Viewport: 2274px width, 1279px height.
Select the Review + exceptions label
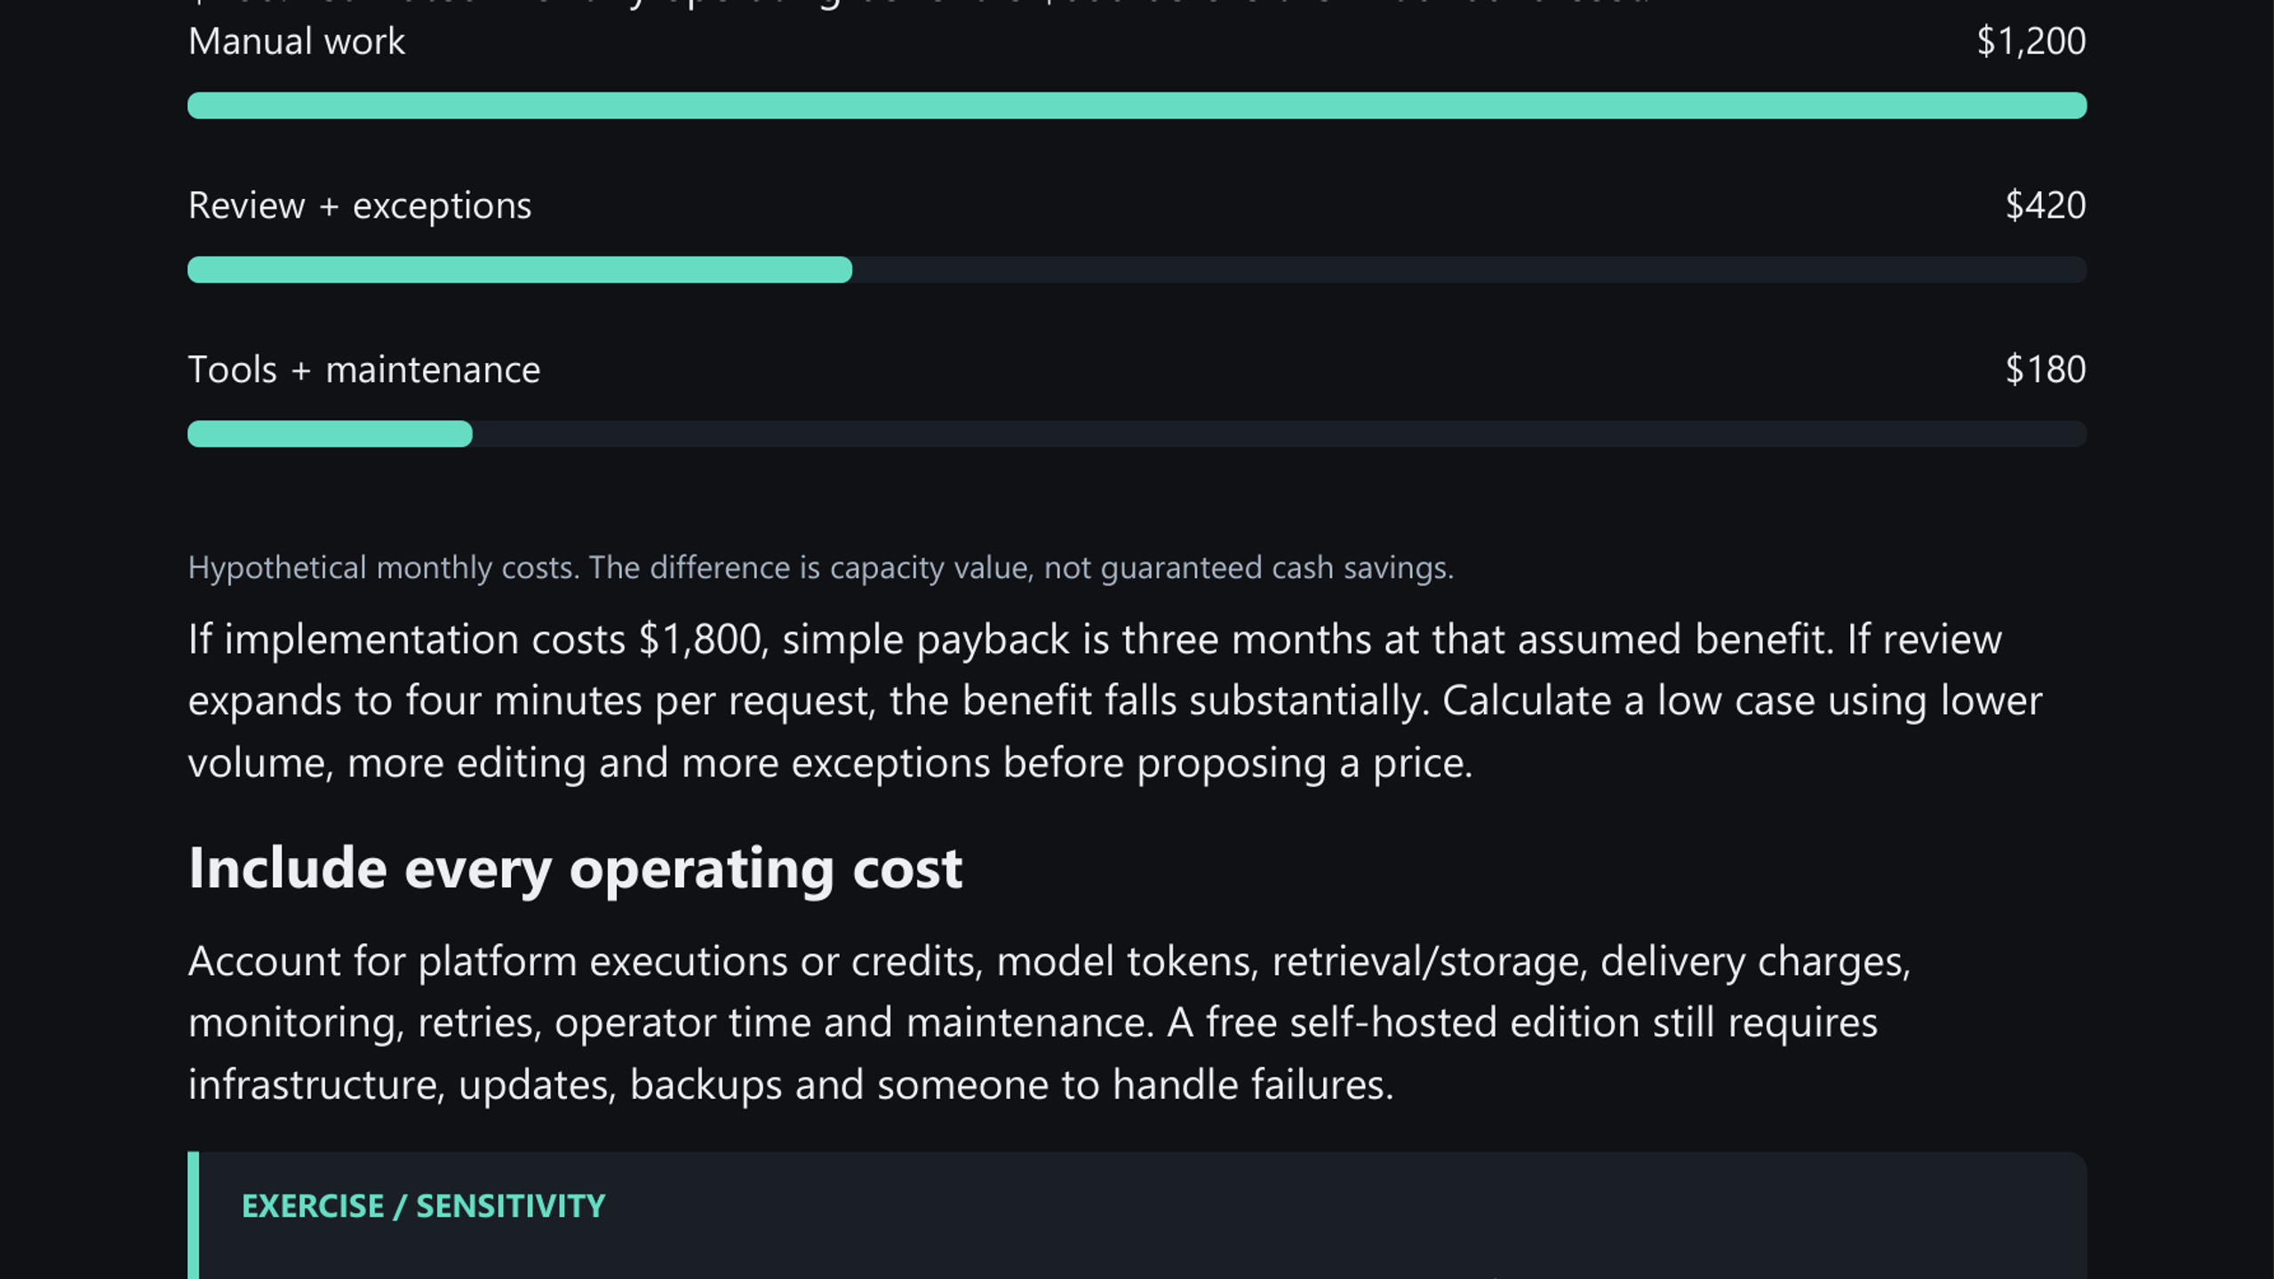360,206
